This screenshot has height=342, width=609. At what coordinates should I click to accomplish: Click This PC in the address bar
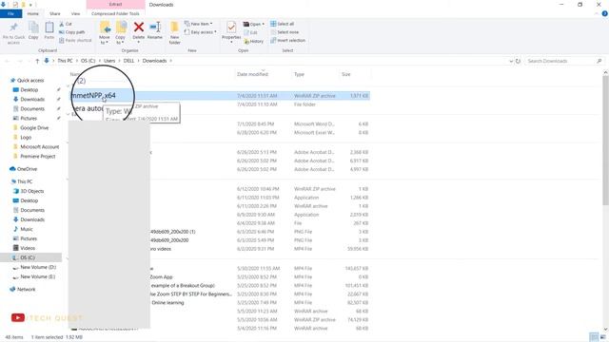65,61
